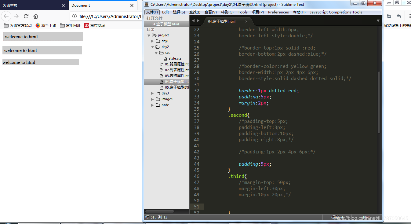Image resolution: width=411 pixels, height=224 pixels.
Task: Open JavaScript Completions Tools menu
Action: point(336,12)
